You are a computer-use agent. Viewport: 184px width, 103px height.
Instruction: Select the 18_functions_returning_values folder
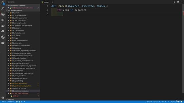coord(23,56)
